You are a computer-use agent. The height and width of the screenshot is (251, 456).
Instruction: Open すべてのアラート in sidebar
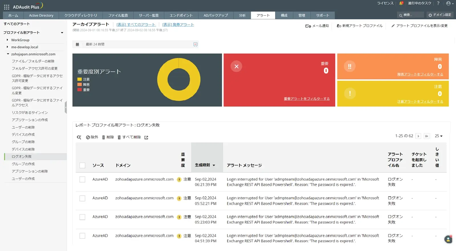[x=17, y=24]
